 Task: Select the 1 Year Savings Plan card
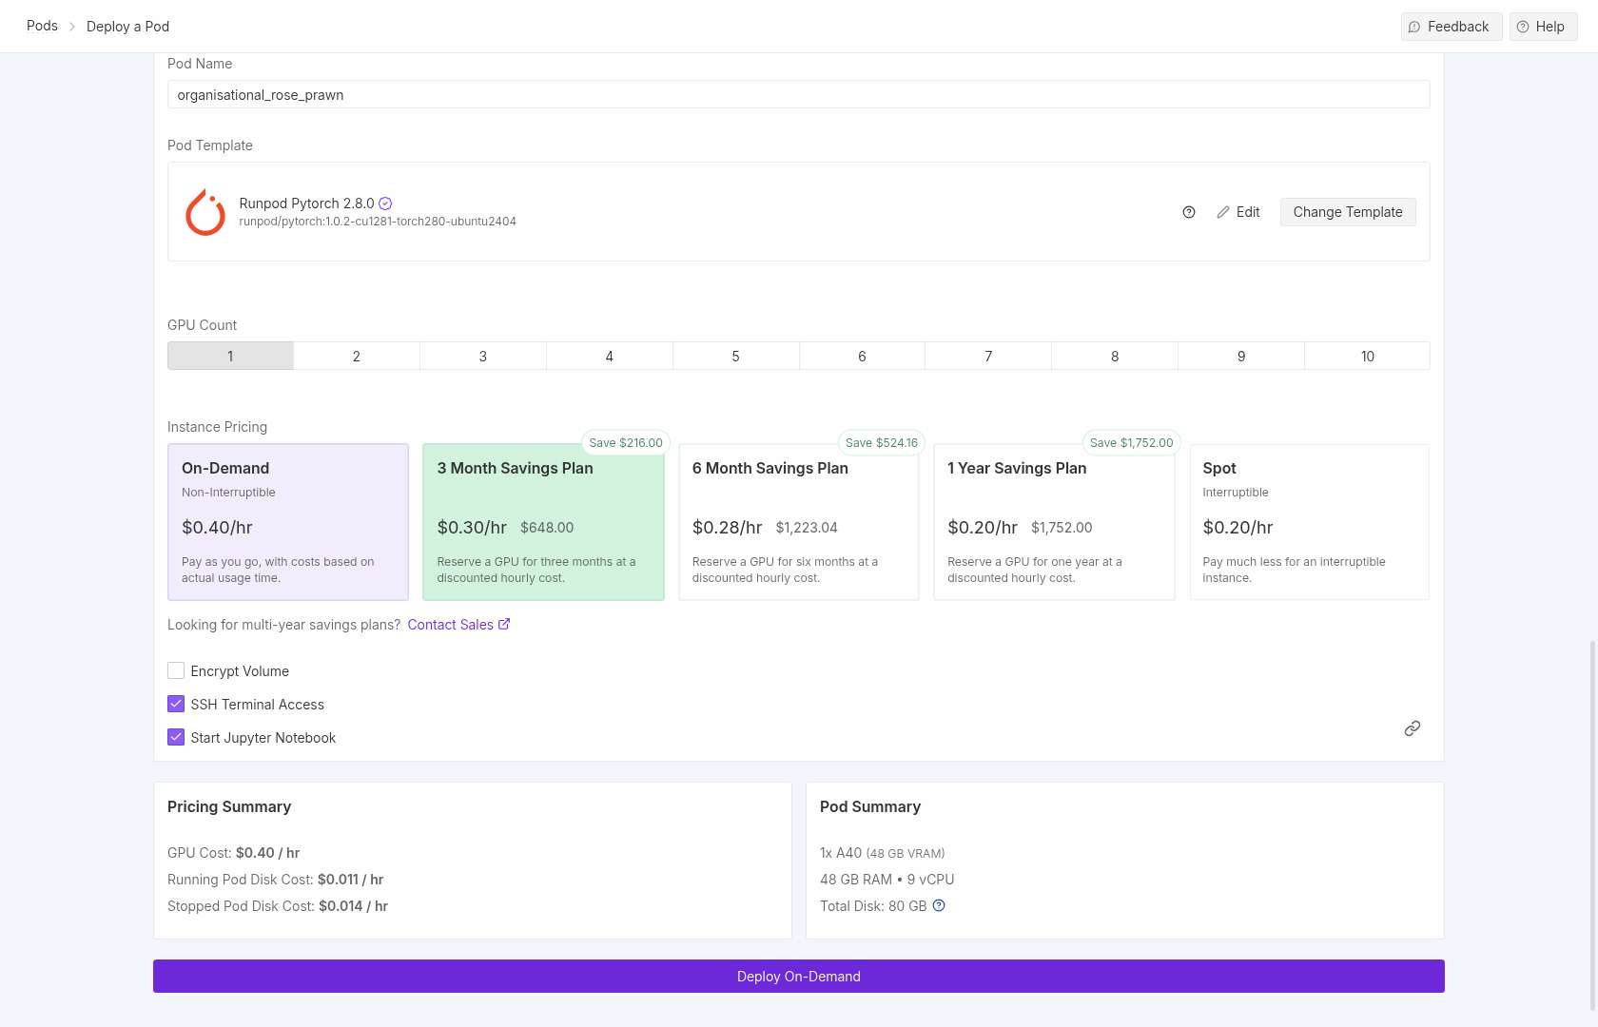1053,522
